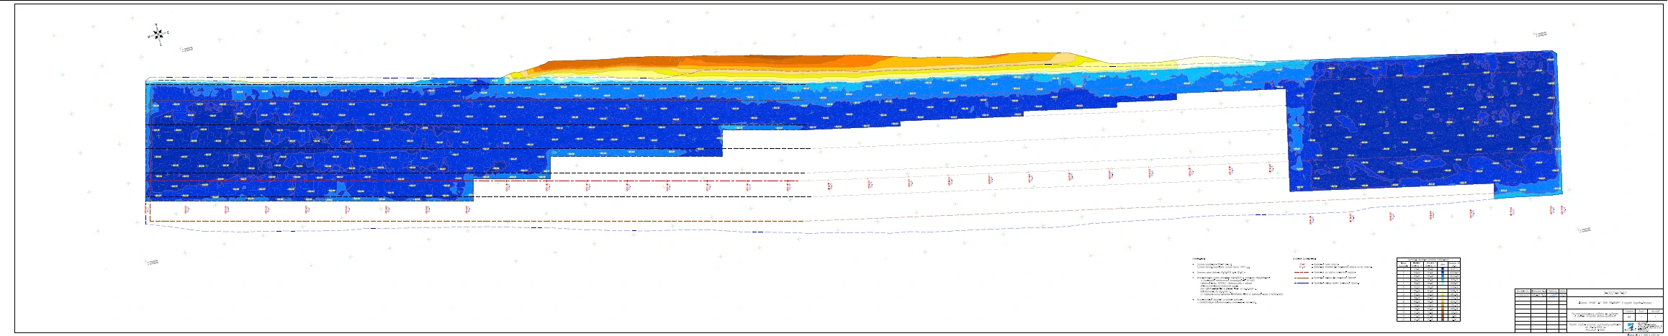Click the brown dashed line along the bottom
Screen dimensions: 1668x336
[475, 222]
